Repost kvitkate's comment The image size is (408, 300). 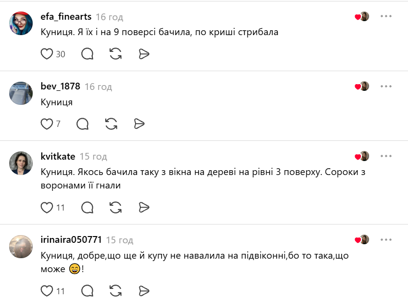[x=115, y=208]
